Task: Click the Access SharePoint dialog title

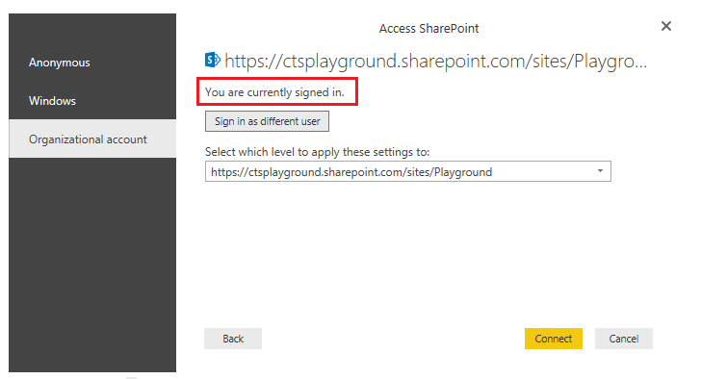Action: pyautogui.click(x=428, y=29)
